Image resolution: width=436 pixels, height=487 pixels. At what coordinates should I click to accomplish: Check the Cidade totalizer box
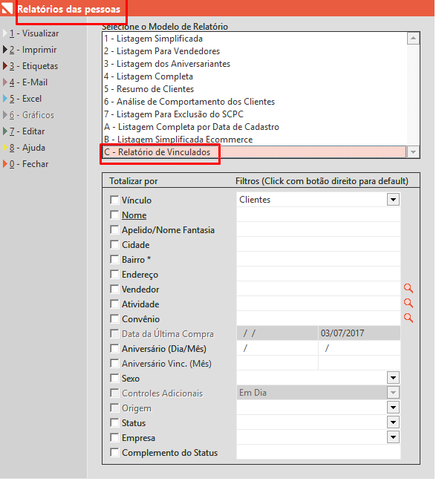(114, 244)
